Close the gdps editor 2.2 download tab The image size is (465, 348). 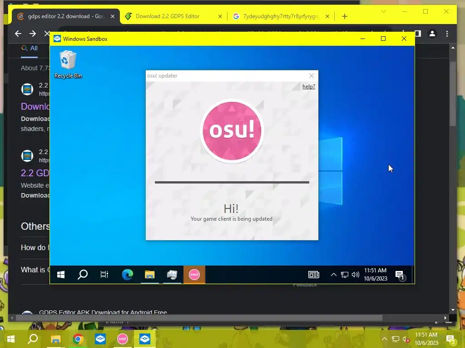113,17
